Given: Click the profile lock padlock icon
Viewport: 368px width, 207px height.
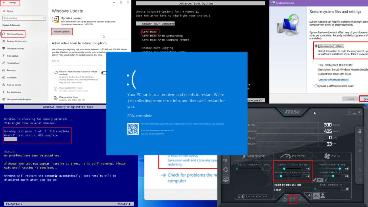Looking at the screenshot, I should point(360,131).
